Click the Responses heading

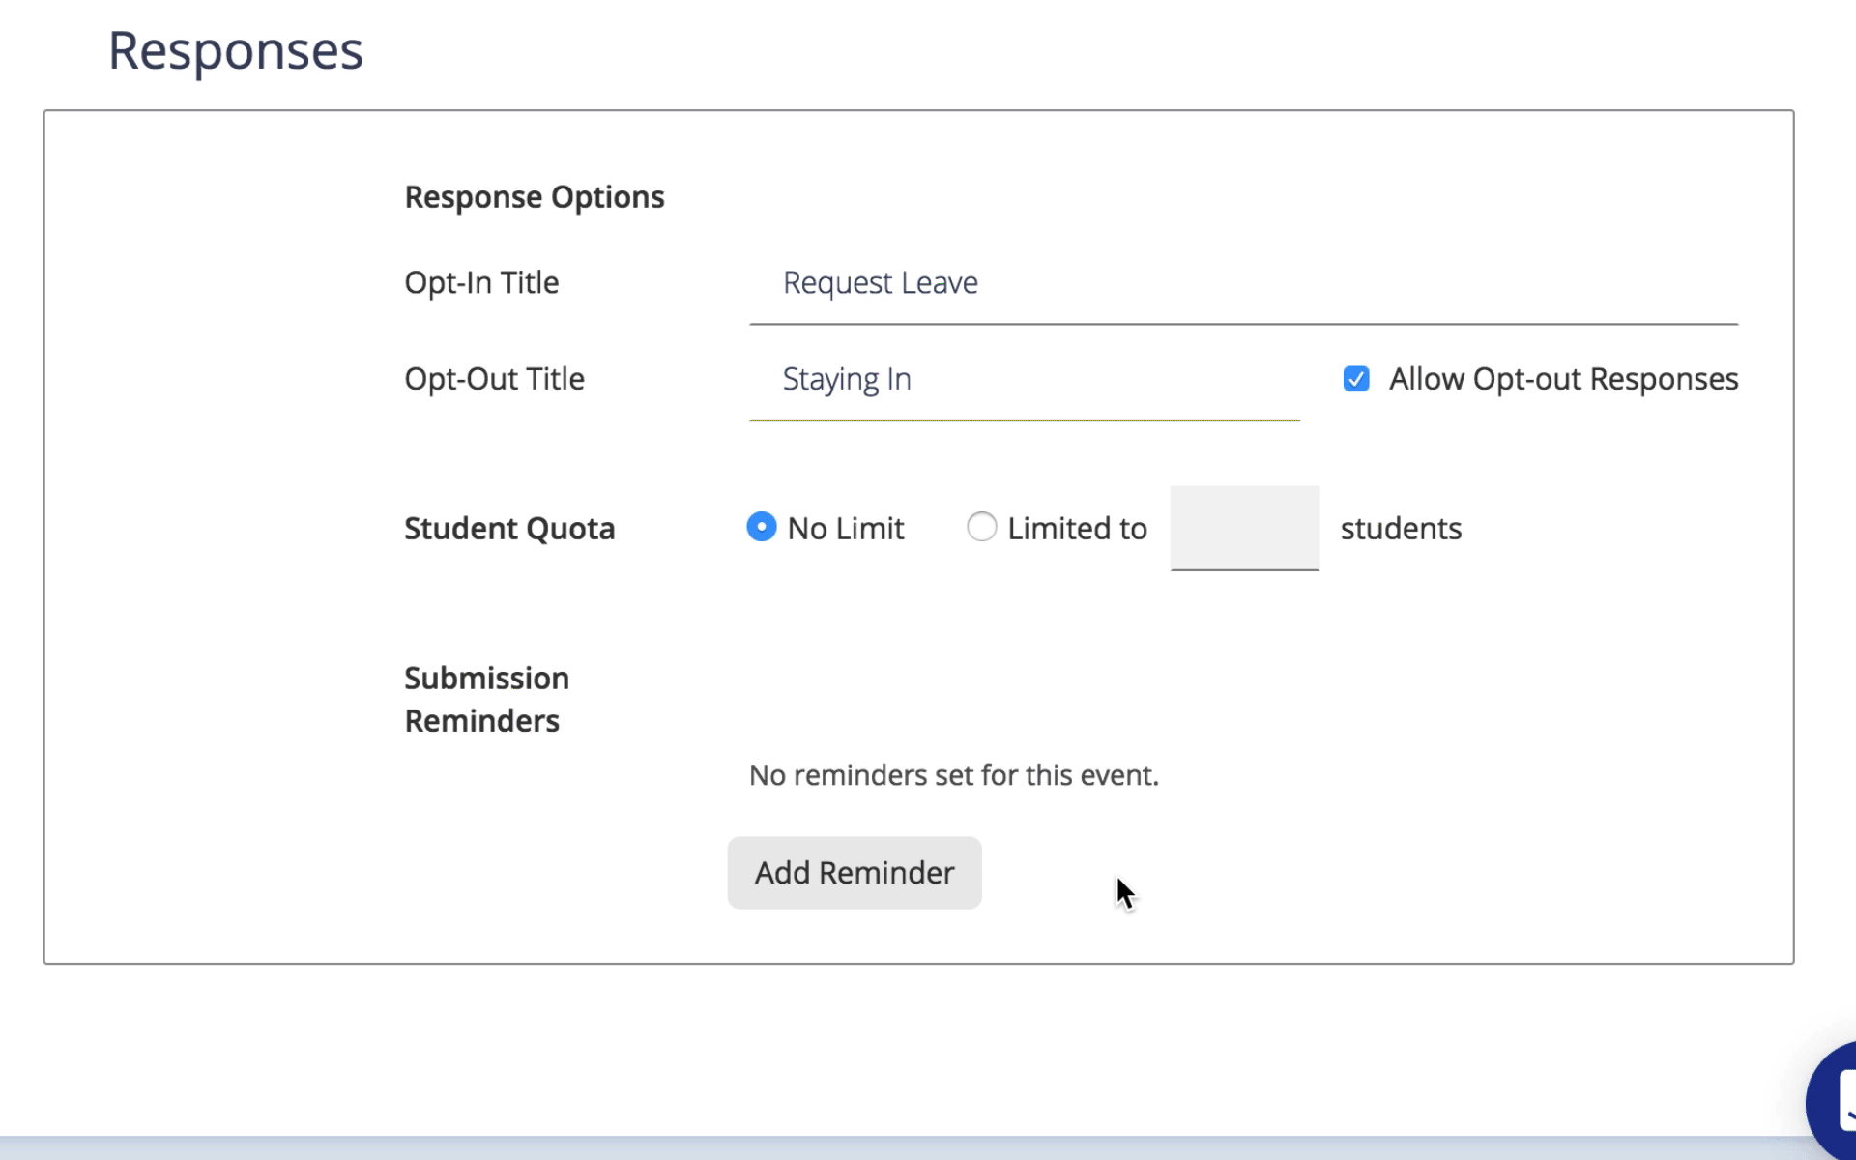pyautogui.click(x=235, y=50)
